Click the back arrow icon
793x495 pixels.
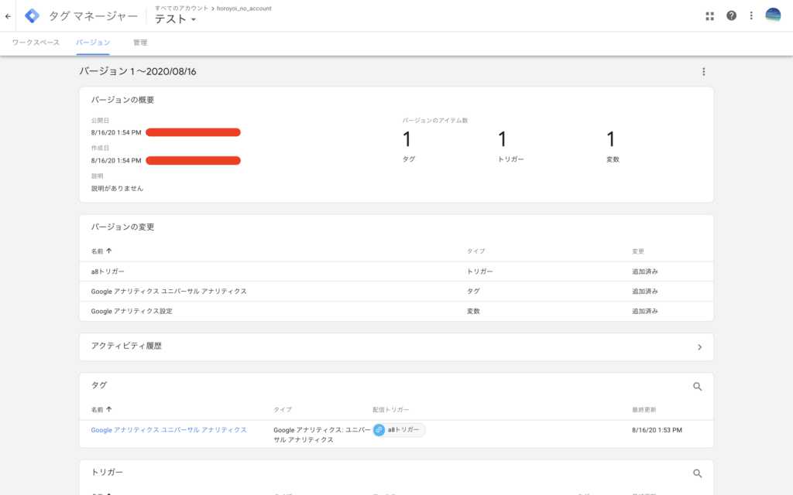click(x=8, y=16)
